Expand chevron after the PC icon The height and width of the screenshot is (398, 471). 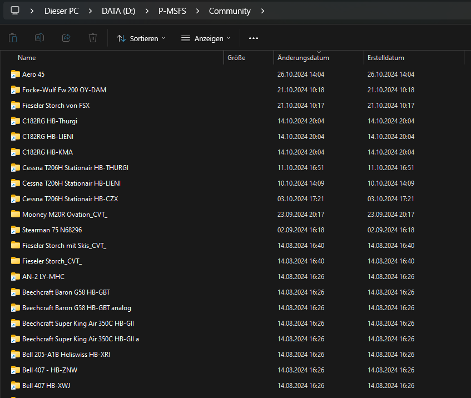coord(32,11)
